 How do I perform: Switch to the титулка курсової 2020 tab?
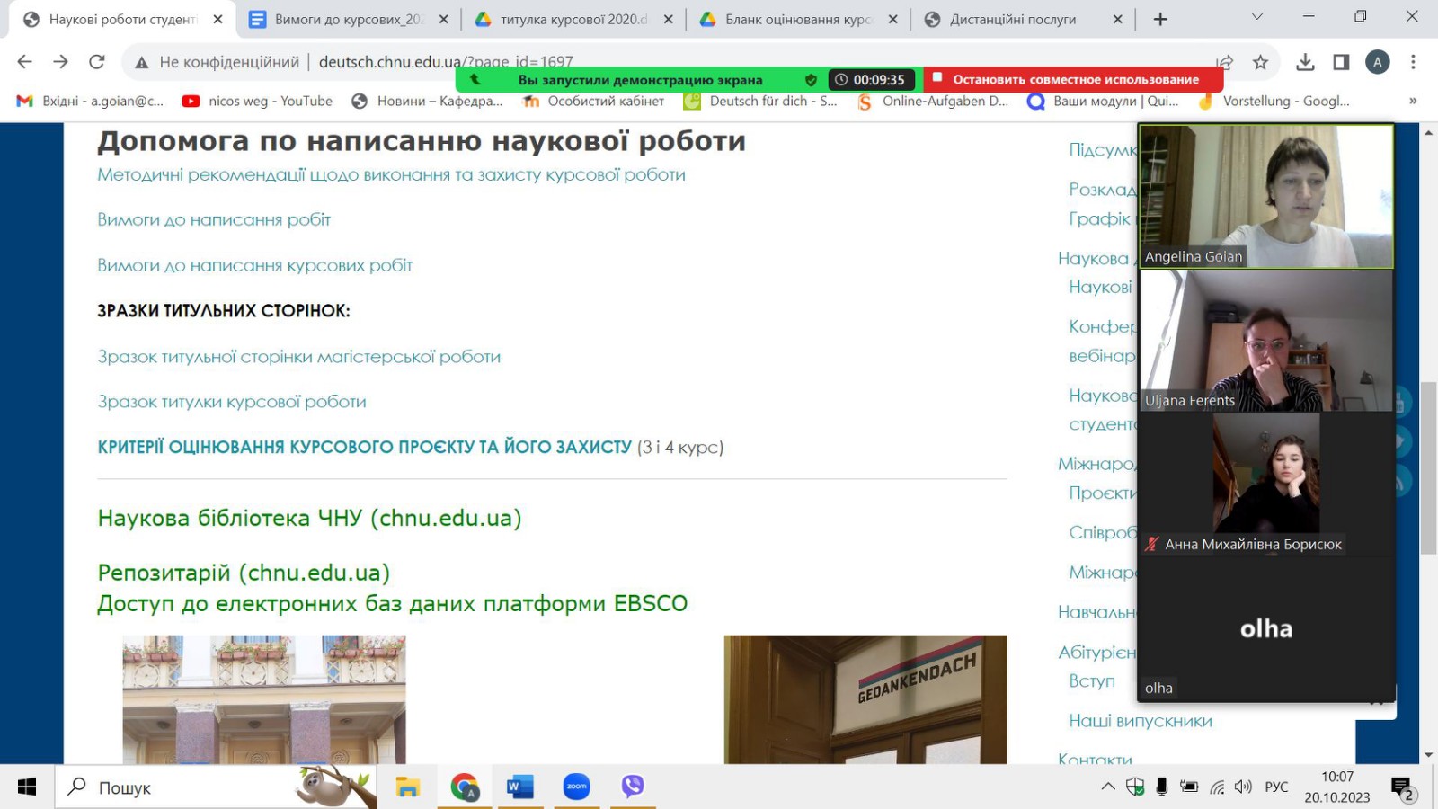(573, 19)
